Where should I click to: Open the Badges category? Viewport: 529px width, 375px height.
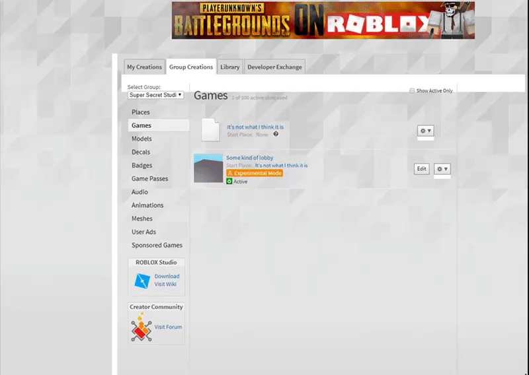coord(142,166)
